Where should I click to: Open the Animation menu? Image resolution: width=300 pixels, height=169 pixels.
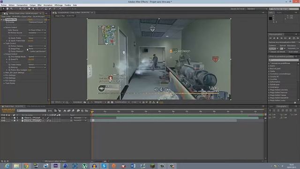[x=48, y=5]
